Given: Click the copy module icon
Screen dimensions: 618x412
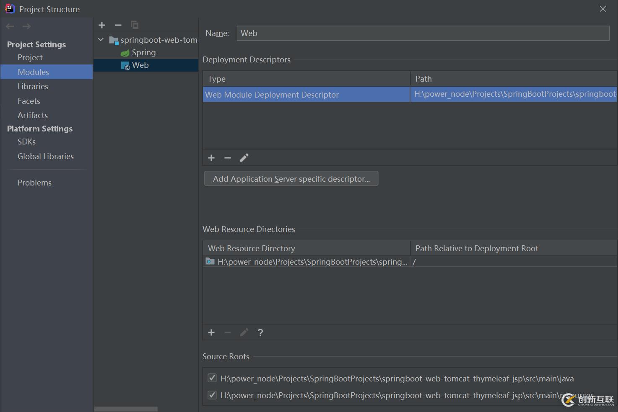Looking at the screenshot, I should (135, 25).
